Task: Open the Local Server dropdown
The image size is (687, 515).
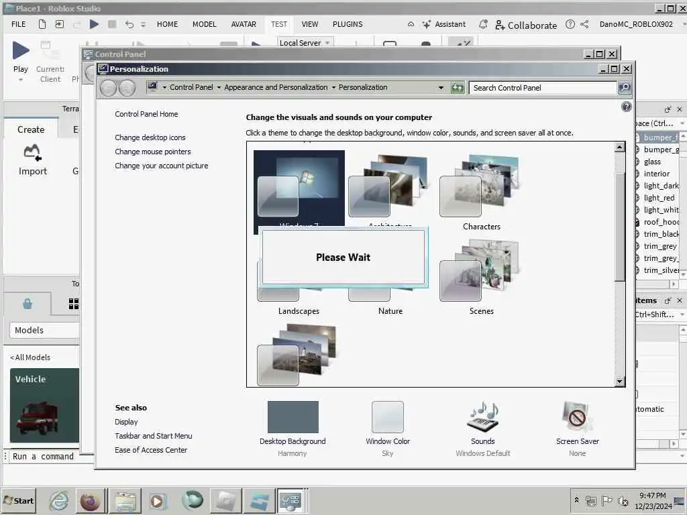Action: pos(305,42)
